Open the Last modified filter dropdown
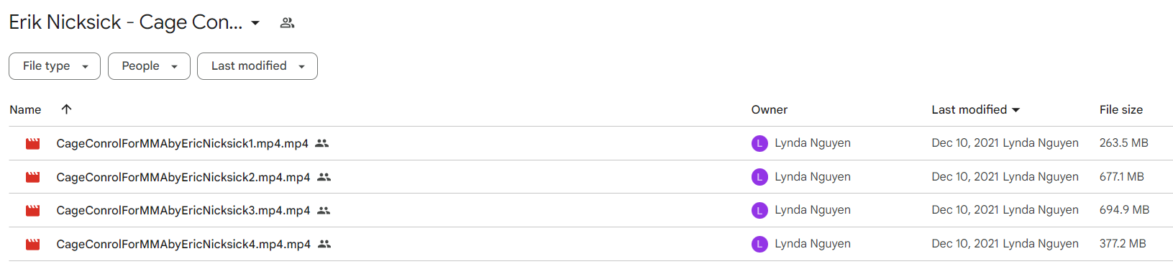 pos(257,66)
